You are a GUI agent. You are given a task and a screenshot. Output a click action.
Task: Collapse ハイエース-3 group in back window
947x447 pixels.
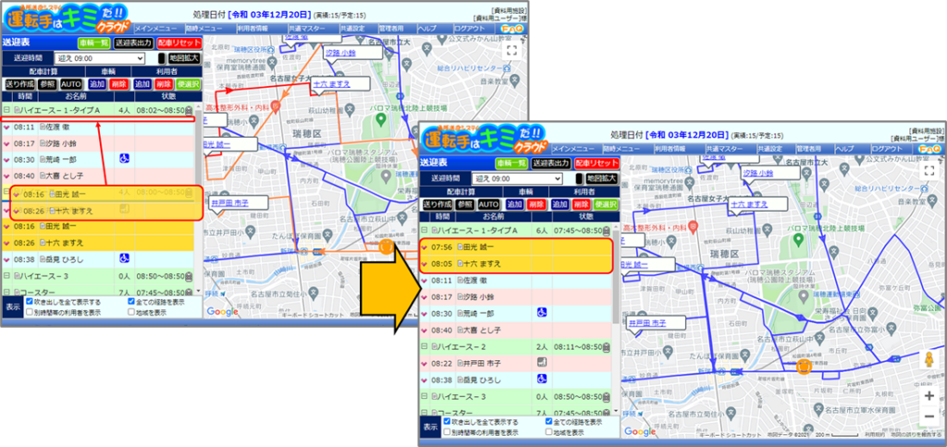coord(7,274)
